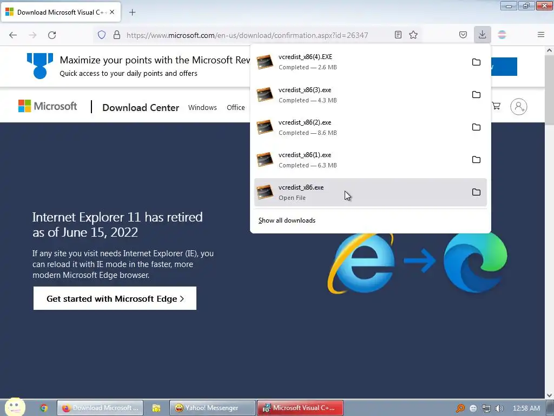Click the Start button smiley orb
Viewport: 554px width, 416px height.
point(15,407)
